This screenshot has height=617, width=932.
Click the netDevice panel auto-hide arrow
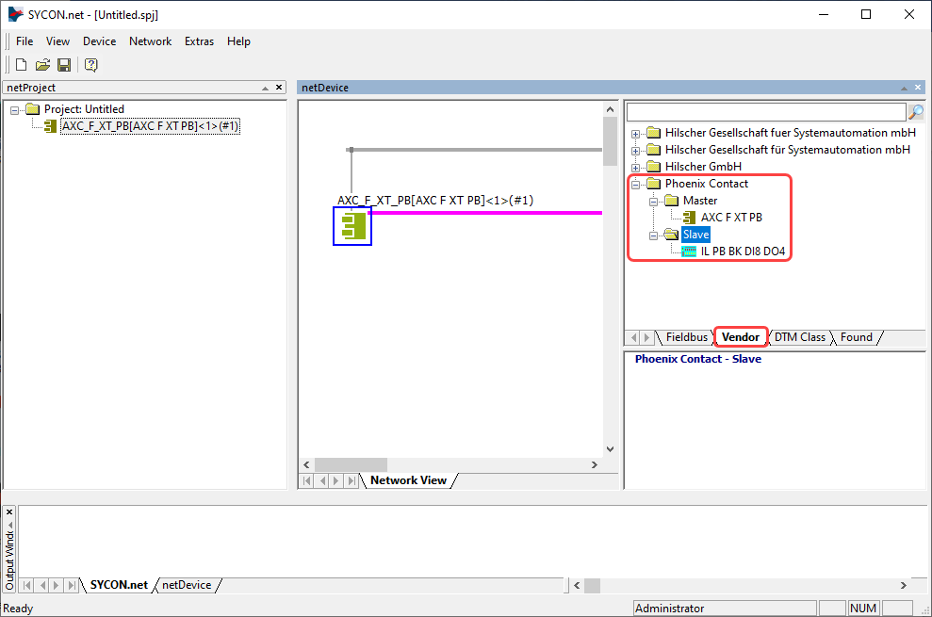pyautogui.click(x=904, y=88)
